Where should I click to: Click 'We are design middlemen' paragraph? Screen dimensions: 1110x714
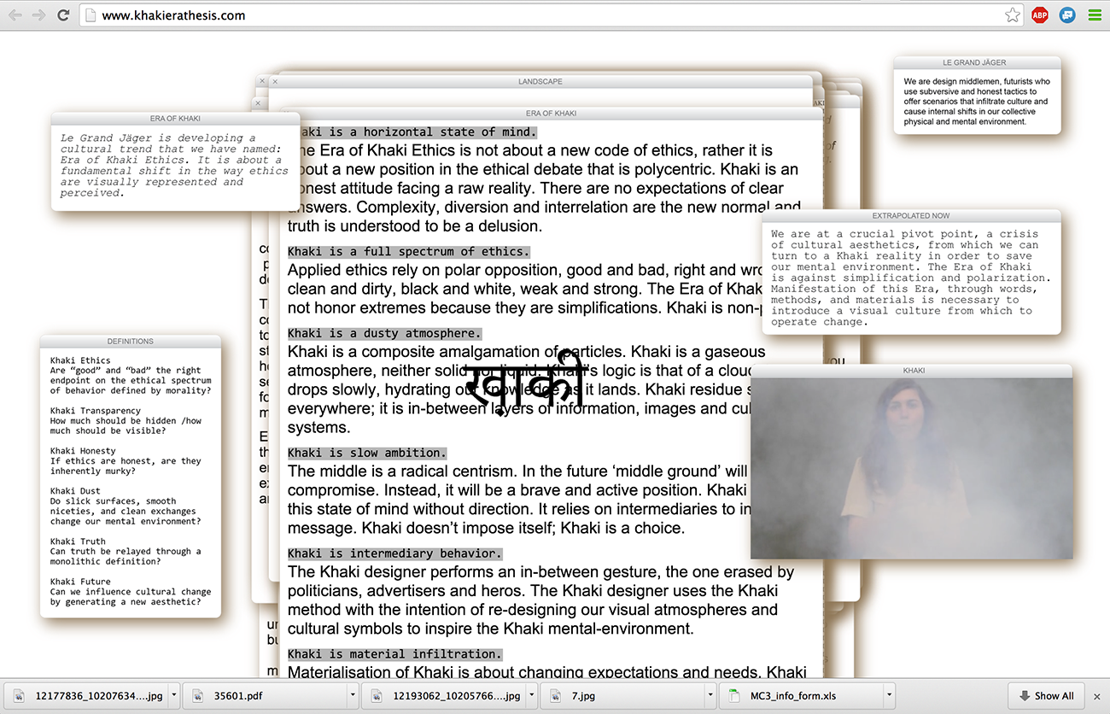(x=977, y=102)
